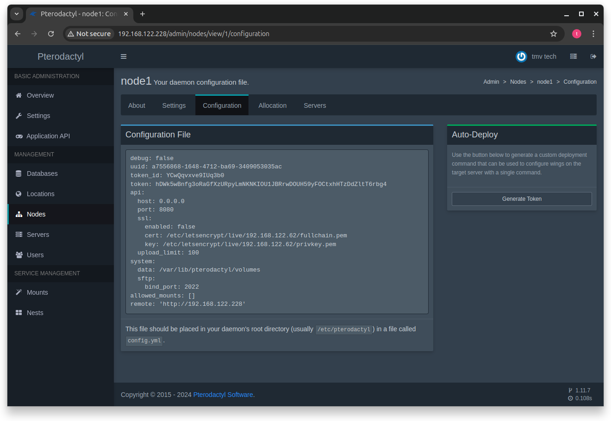Select the Locations globe icon
This screenshot has width=611, height=421.
[x=19, y=194]
